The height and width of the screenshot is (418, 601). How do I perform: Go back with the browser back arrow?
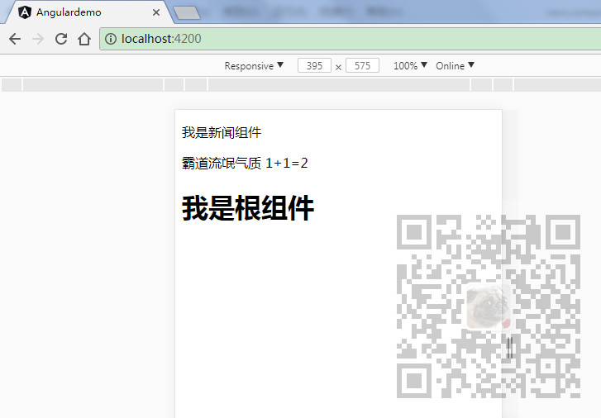15,39
